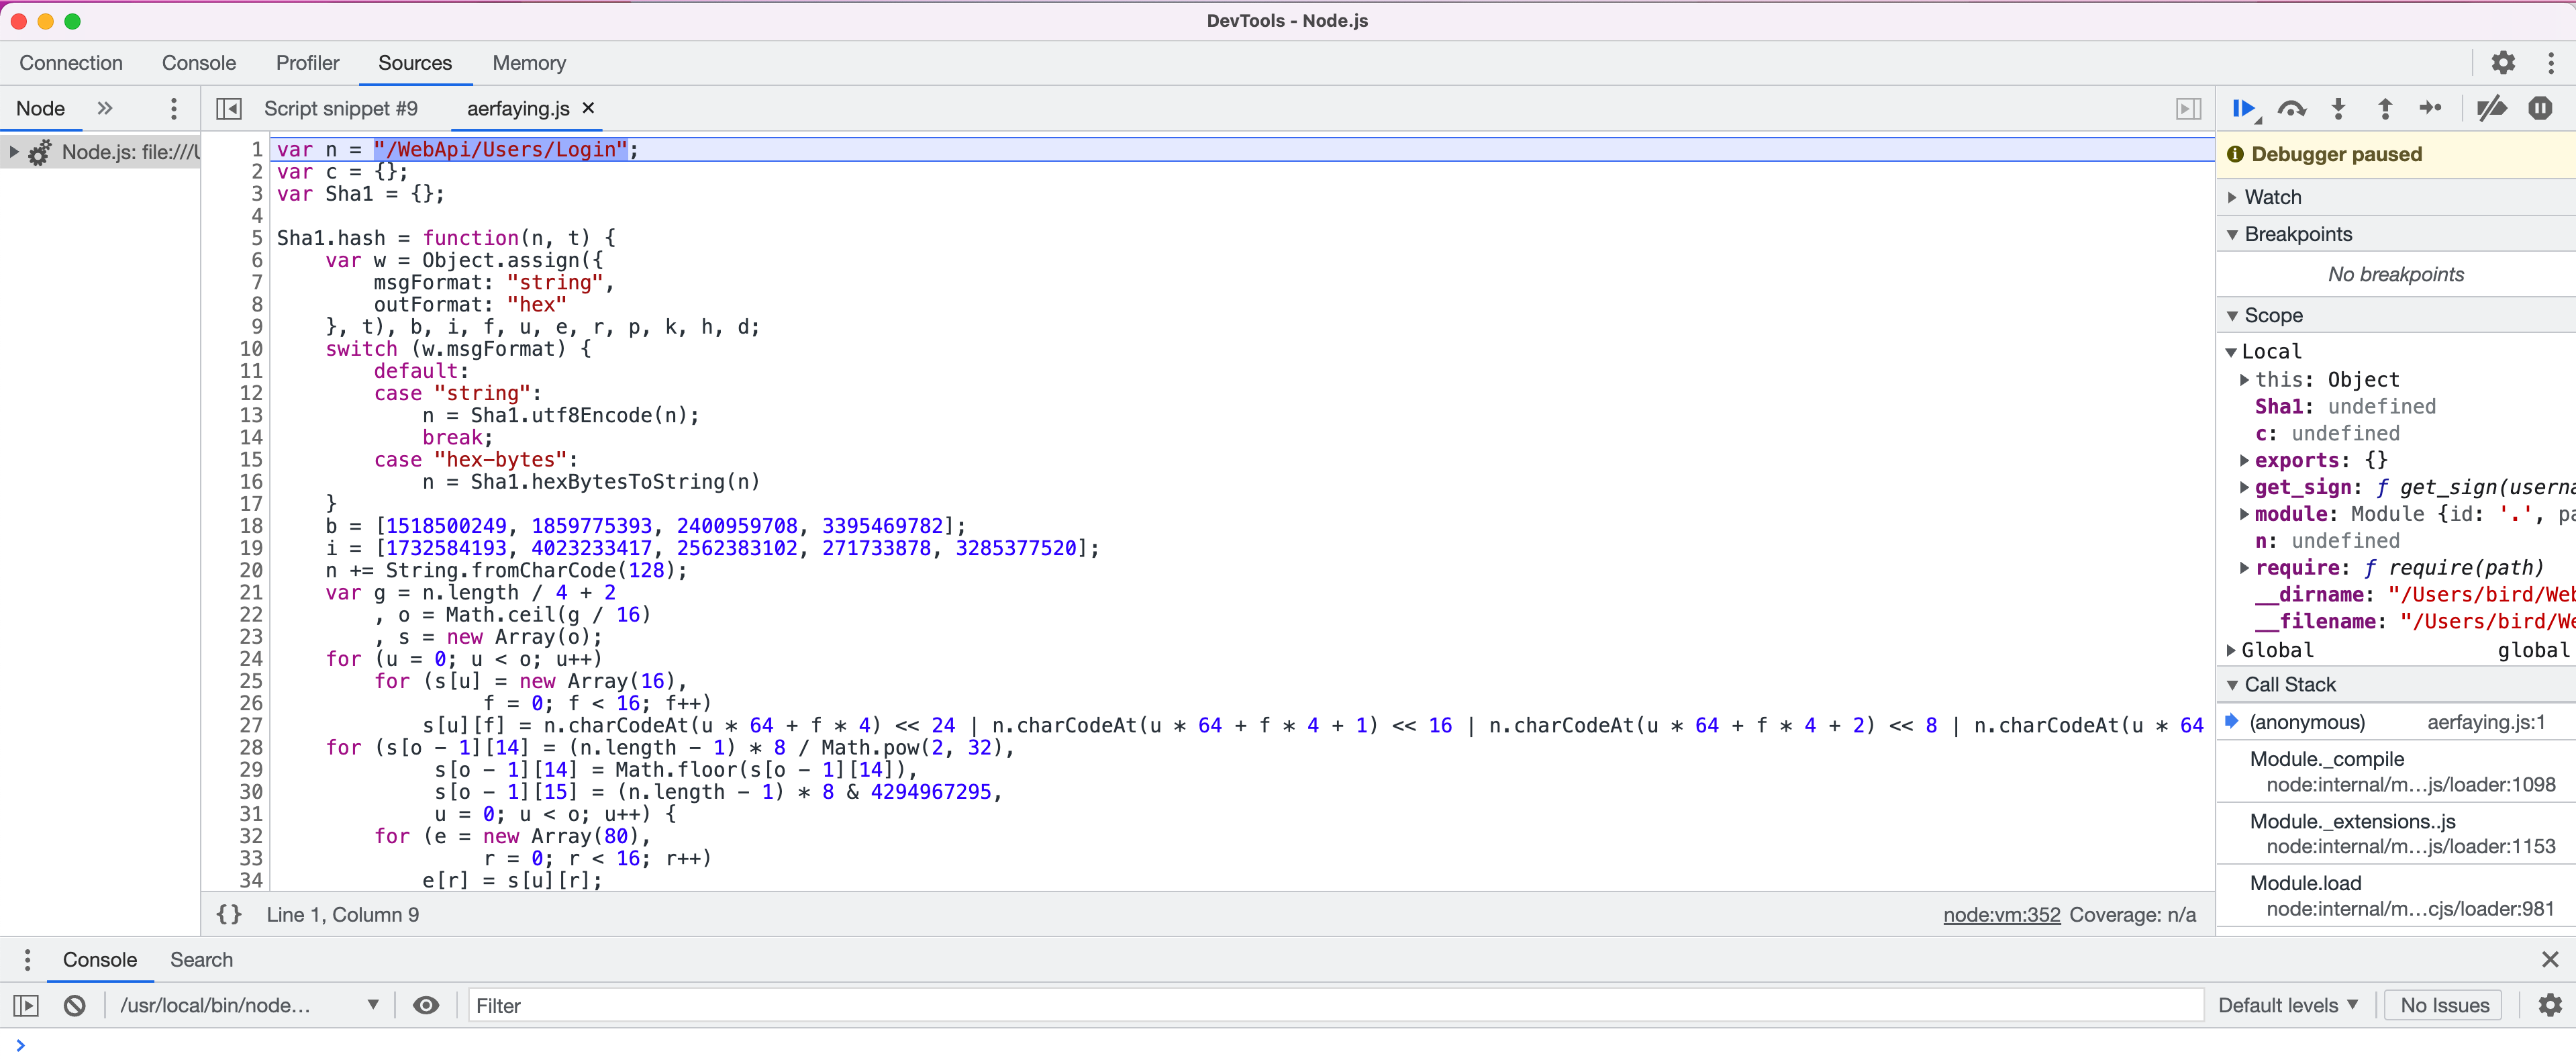Step into next function call
2576x1062 pixels.
[x=2338, y=109]
